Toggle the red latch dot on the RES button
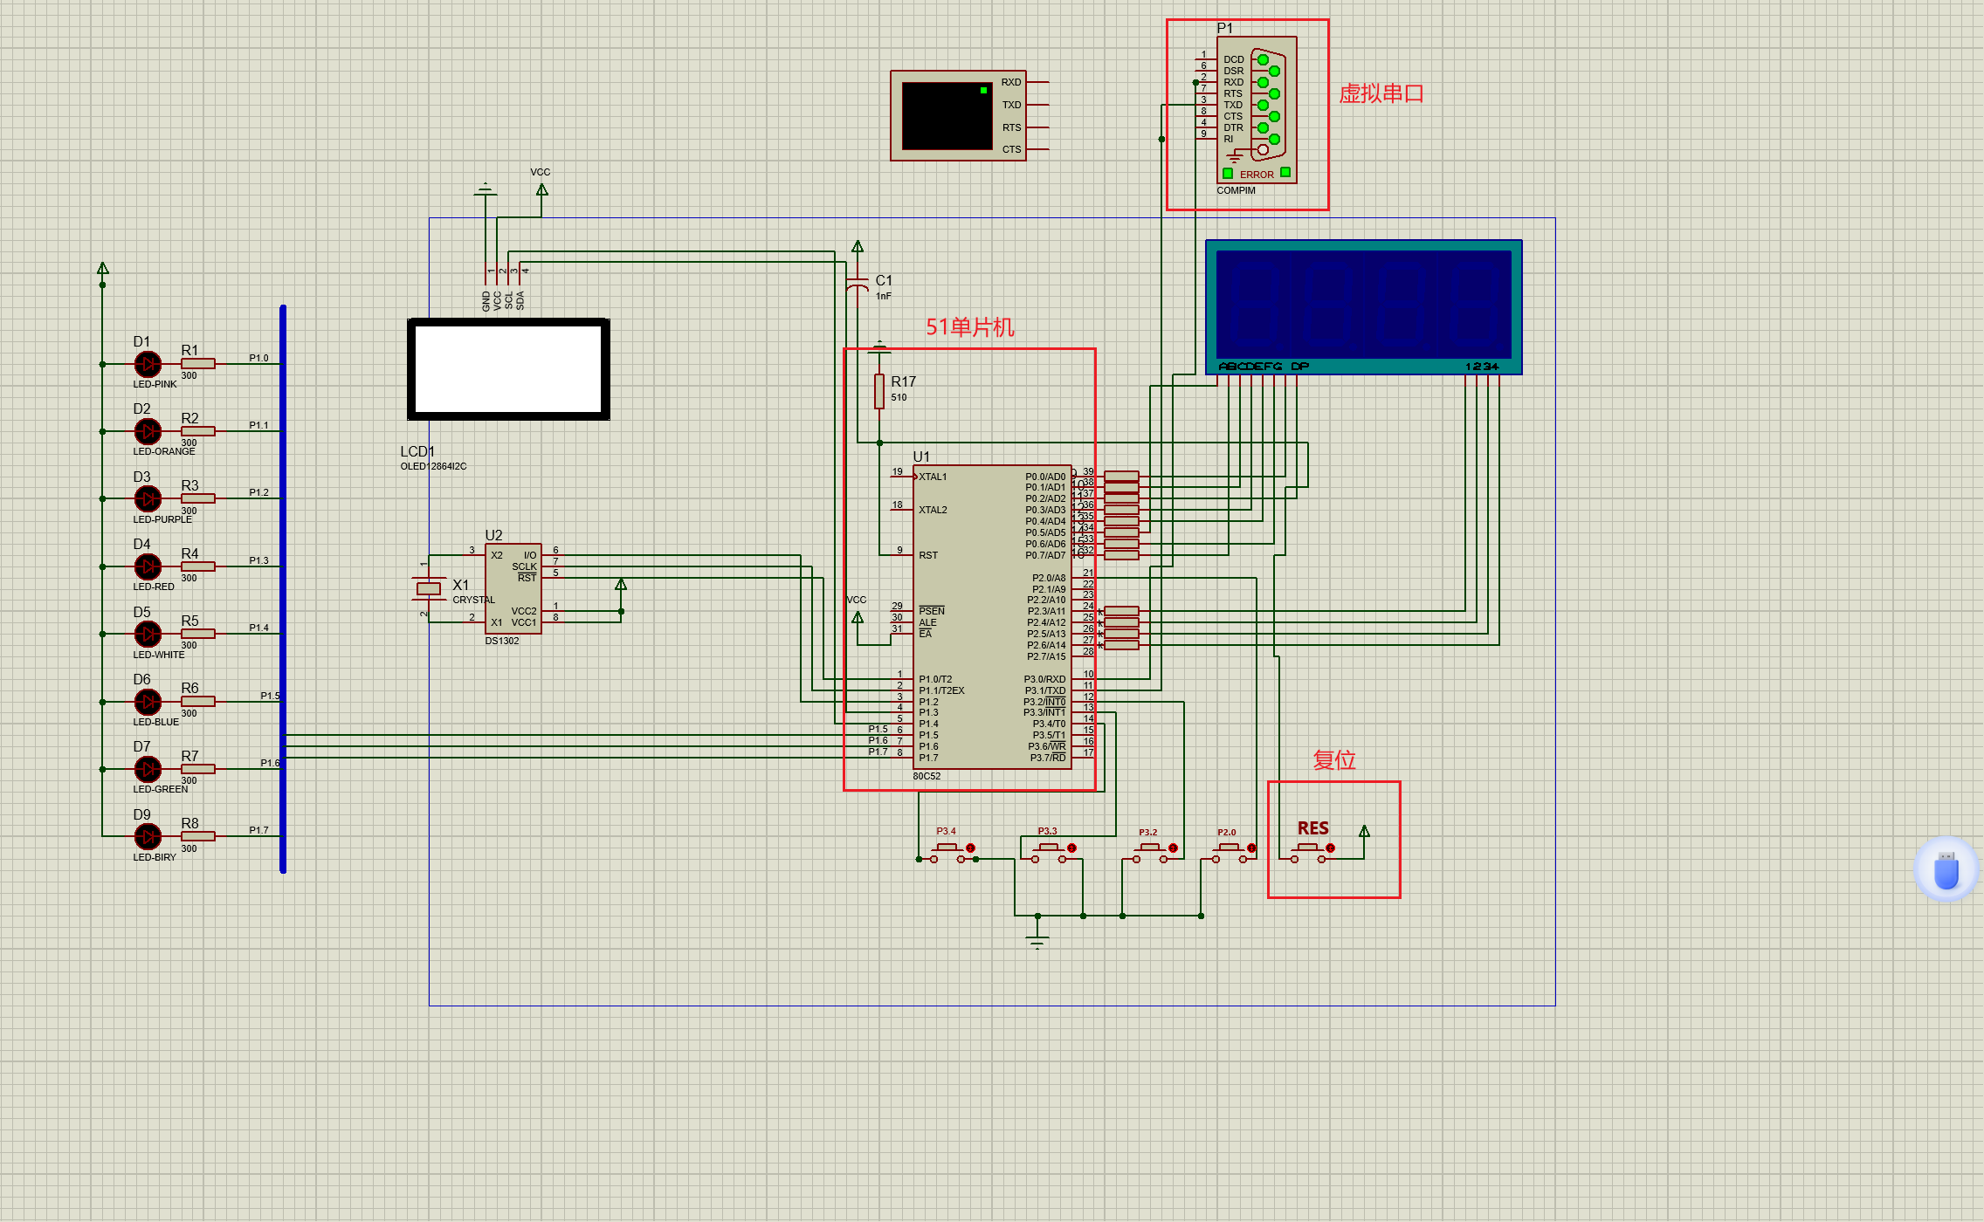1984x1222 pixels. (1330, 848)
